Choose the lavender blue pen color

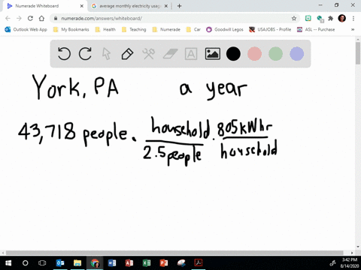297,54
